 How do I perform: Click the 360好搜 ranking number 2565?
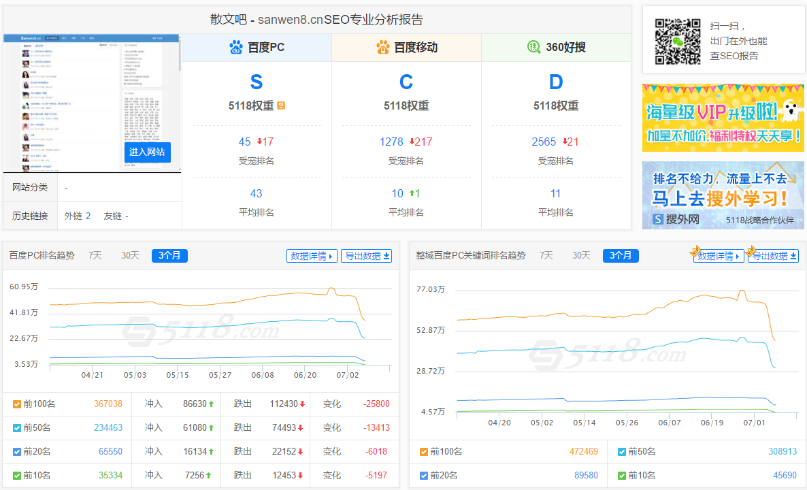click(544, 142)
